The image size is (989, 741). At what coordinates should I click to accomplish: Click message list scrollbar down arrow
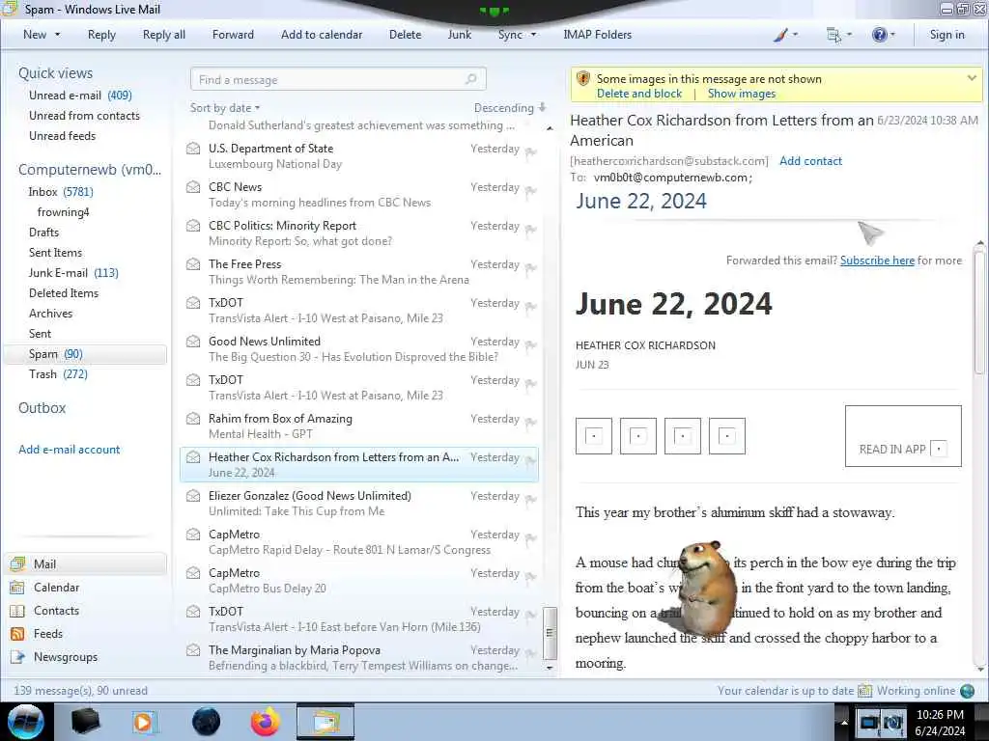click(x=550, y=668)
